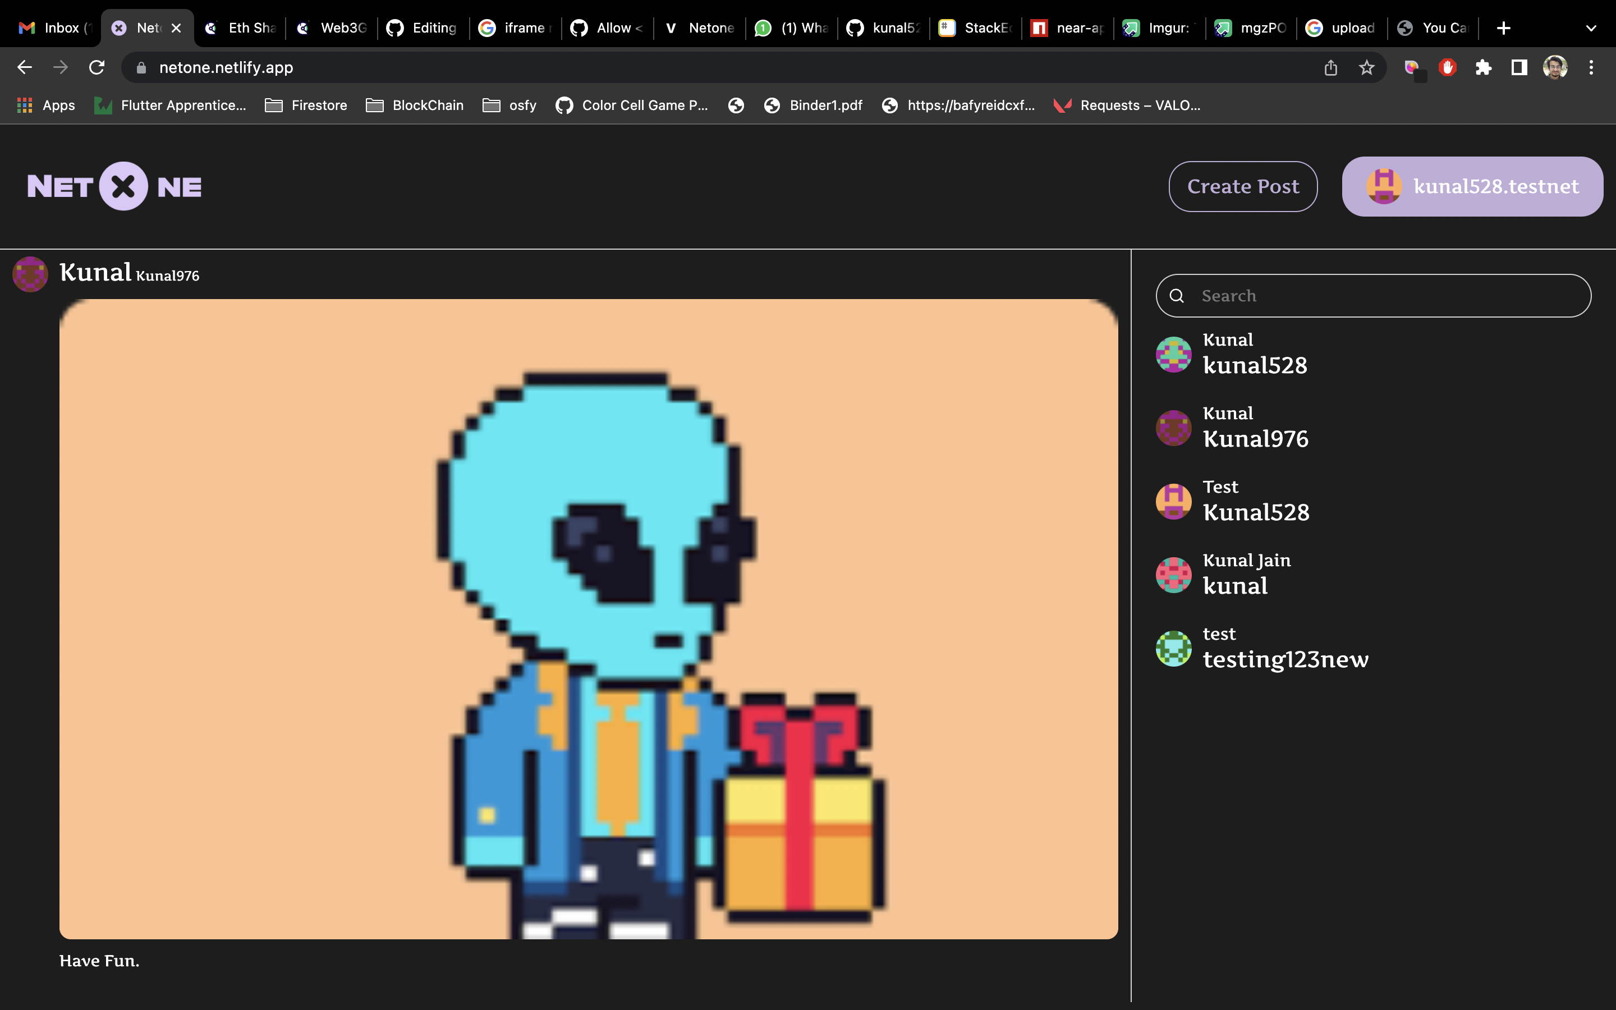Image resolution: width=1616 pixels, height=1010 pixels.
Task: Open the Extensions puzzle icon
Action: 1483,67
